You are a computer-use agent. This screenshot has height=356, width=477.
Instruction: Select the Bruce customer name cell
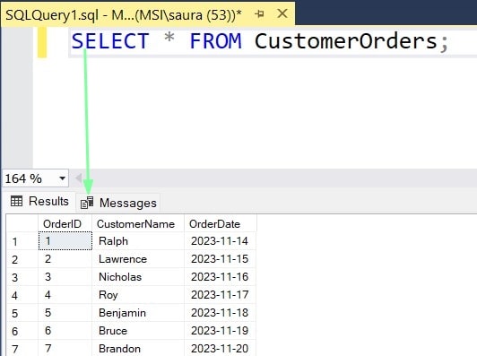point(138,331)
